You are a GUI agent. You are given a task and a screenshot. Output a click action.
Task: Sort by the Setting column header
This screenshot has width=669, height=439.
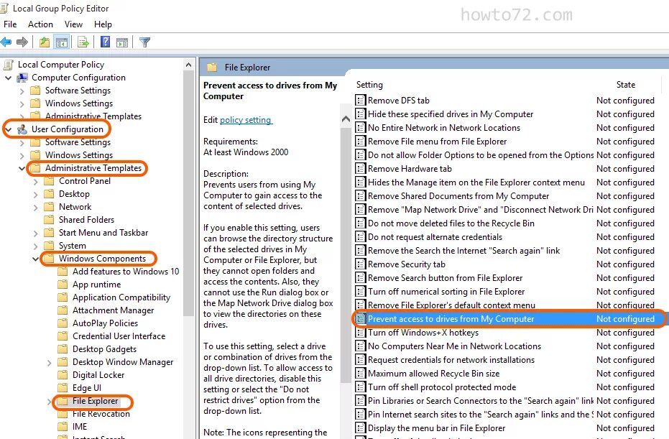pyautogui.click(x=369, y=85)
